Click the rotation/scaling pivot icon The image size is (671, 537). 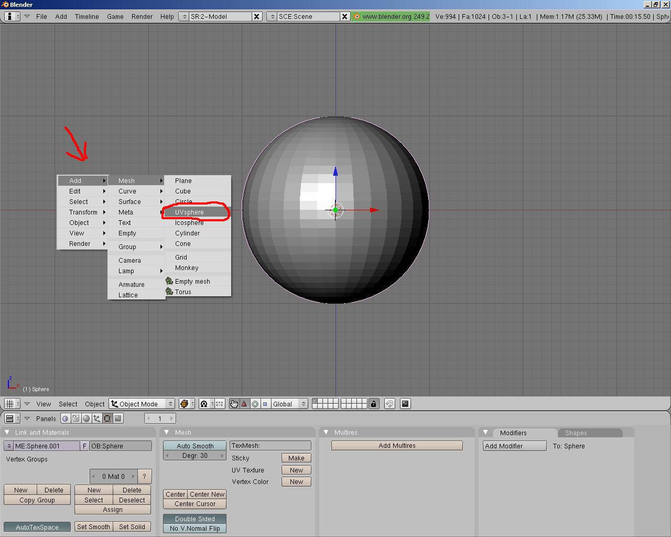tap(204, 404)
